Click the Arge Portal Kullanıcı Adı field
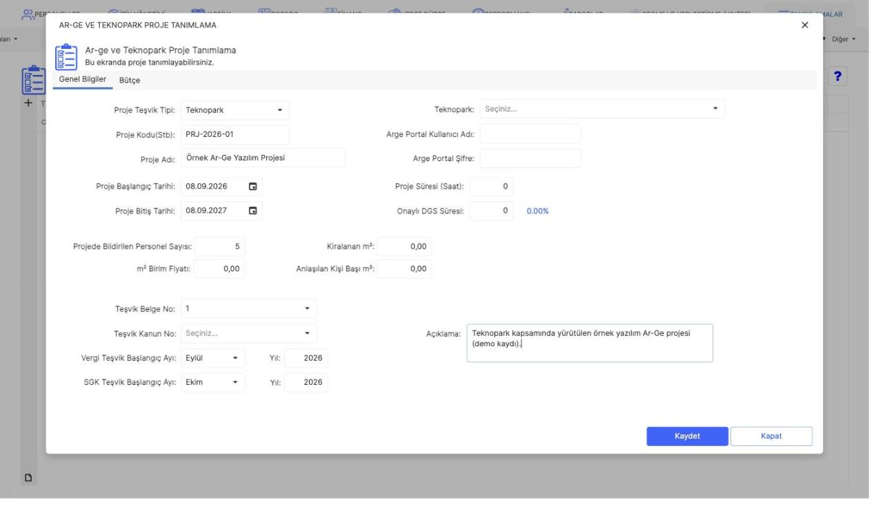Screen dimensions: 876x506 pos(530,134)
